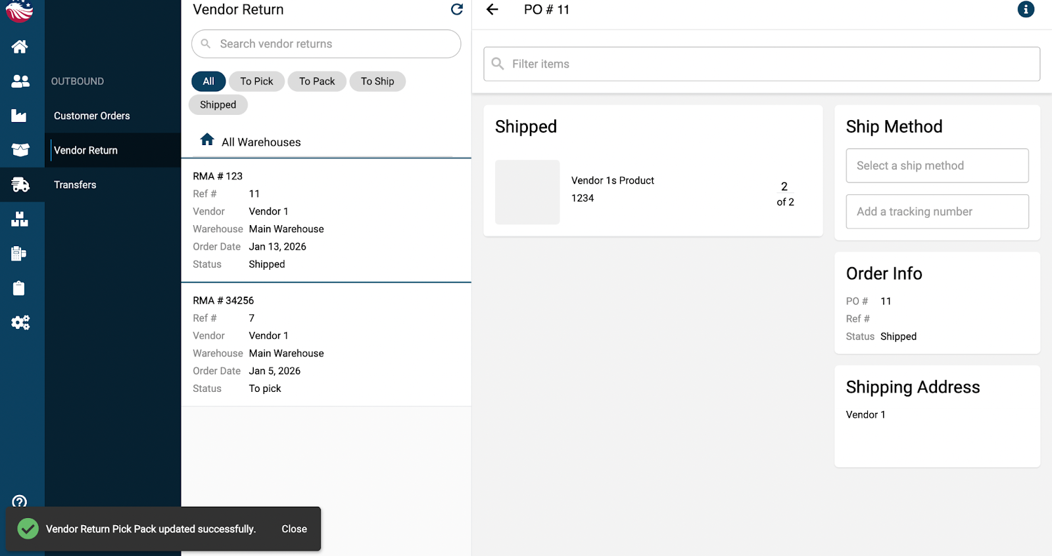Image resolution: width=1052 pixels, height=556 pixels.
Task: Refresh the vendor returns list
Action: pos(457,10)
